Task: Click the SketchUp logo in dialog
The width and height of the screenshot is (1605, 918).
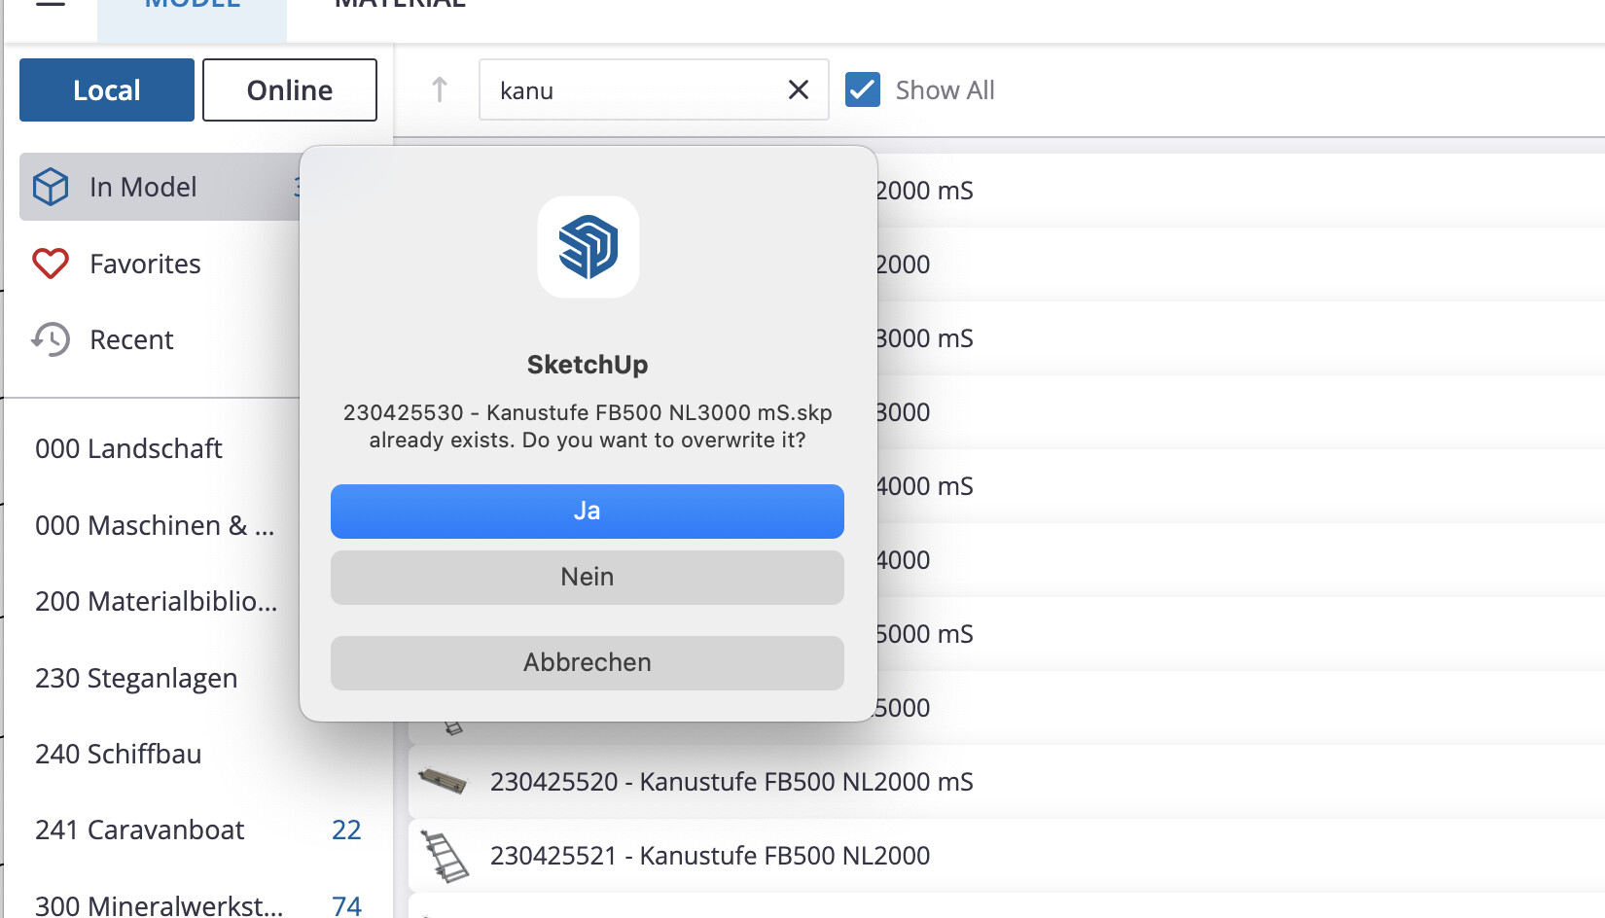Action: [x=588, y=247]
